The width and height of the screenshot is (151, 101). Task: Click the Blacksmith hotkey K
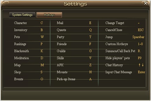tap(42, 51)
